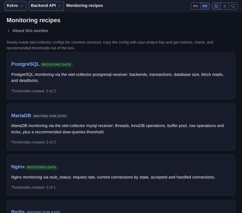The height and width of the screenshot is (213, 242).
Task: Click the MariaDB Waiting for Data badge
Action: coord(50,116)
